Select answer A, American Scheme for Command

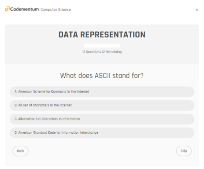102,92
